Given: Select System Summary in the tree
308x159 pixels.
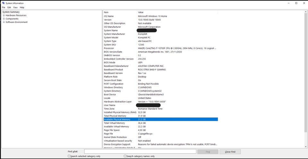Looking at the screenshot, I should coord(11,12).
